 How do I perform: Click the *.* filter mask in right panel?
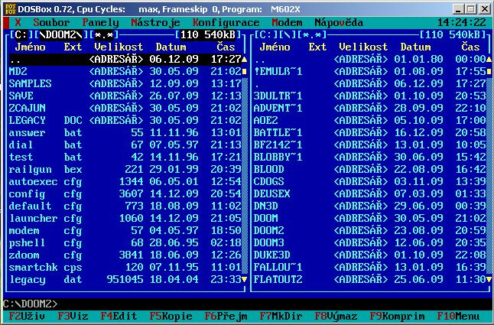[x=311, y=34]
